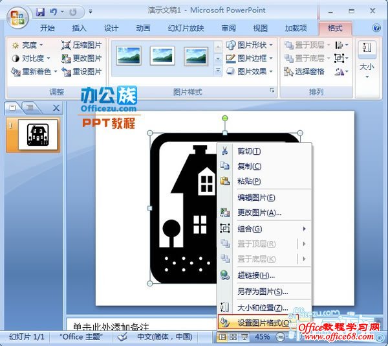This screenshot has width=388, height=346.
Task: Click the 45% zoom level
Action: tap(262, 337)
